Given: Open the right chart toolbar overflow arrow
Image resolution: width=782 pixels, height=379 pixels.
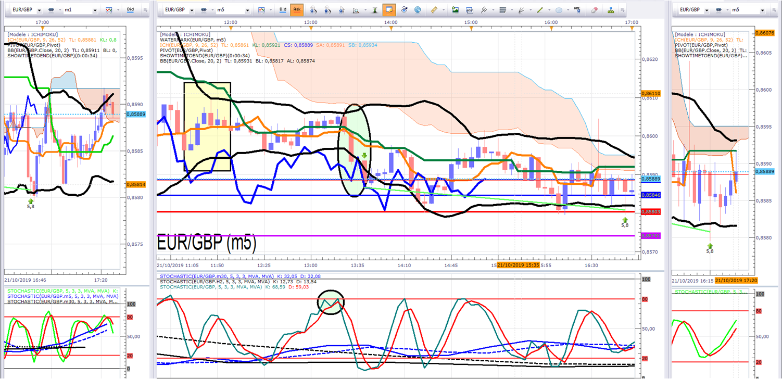Looking at the screenshot, I should coord(774,10).
